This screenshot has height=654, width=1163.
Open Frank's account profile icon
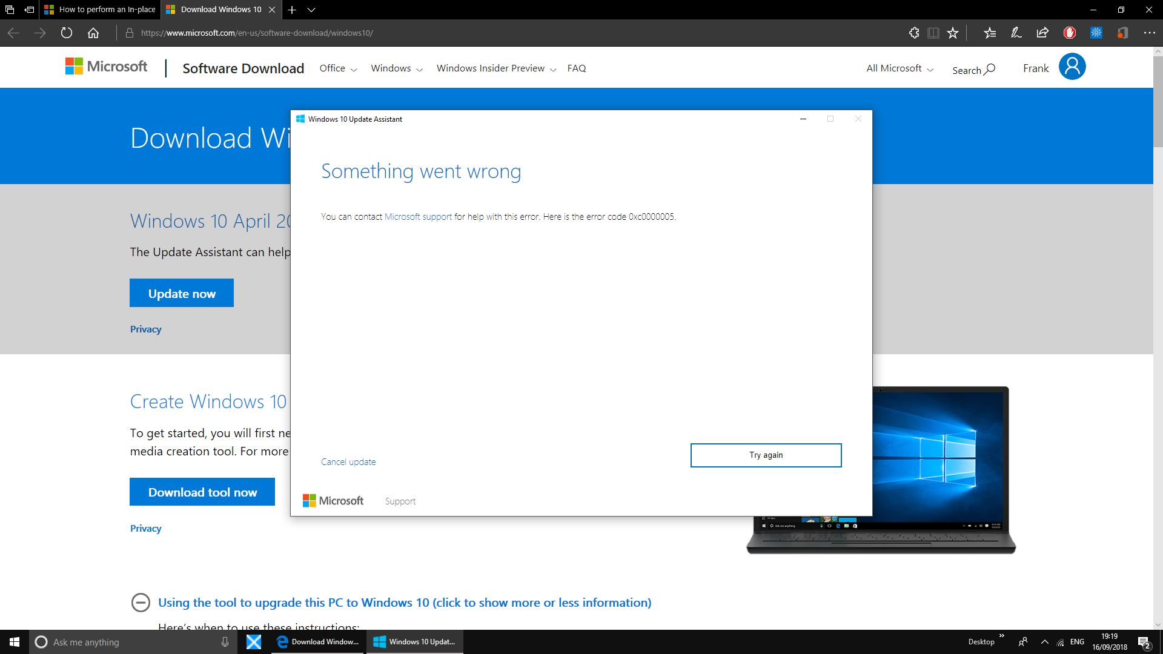[1072, 67]
